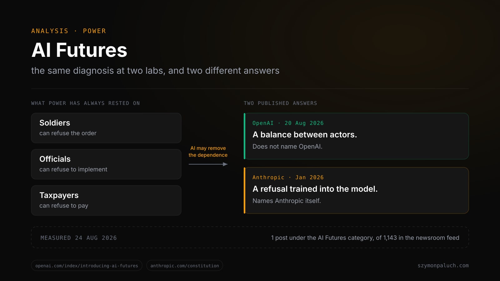
Task: Open the OpenAI 20 Aug 2026 answer card
Action: click(x=356, y=136)
